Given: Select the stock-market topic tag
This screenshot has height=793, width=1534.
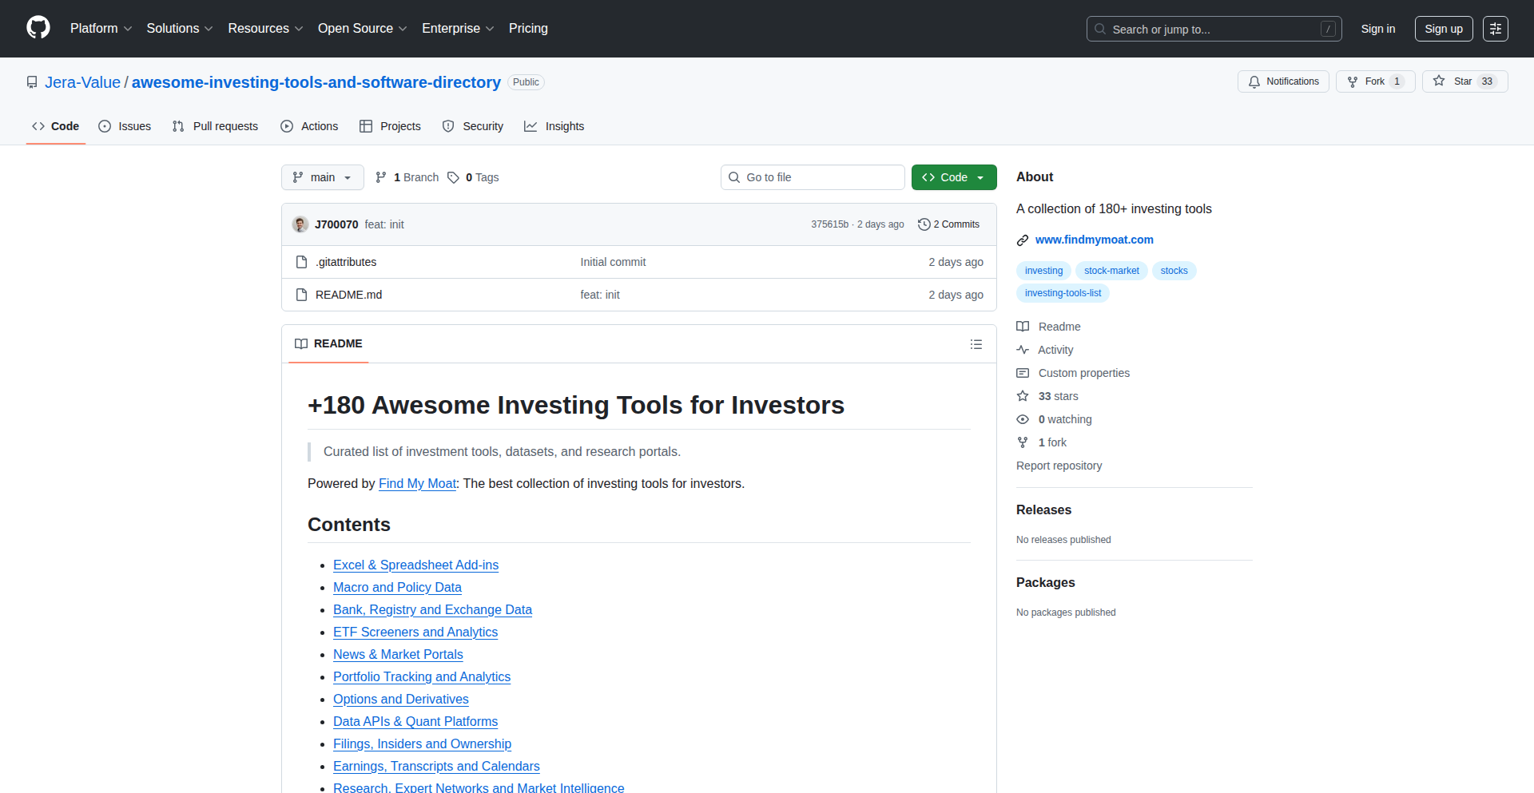Looking at the screenshot, I should (1111, 271).
